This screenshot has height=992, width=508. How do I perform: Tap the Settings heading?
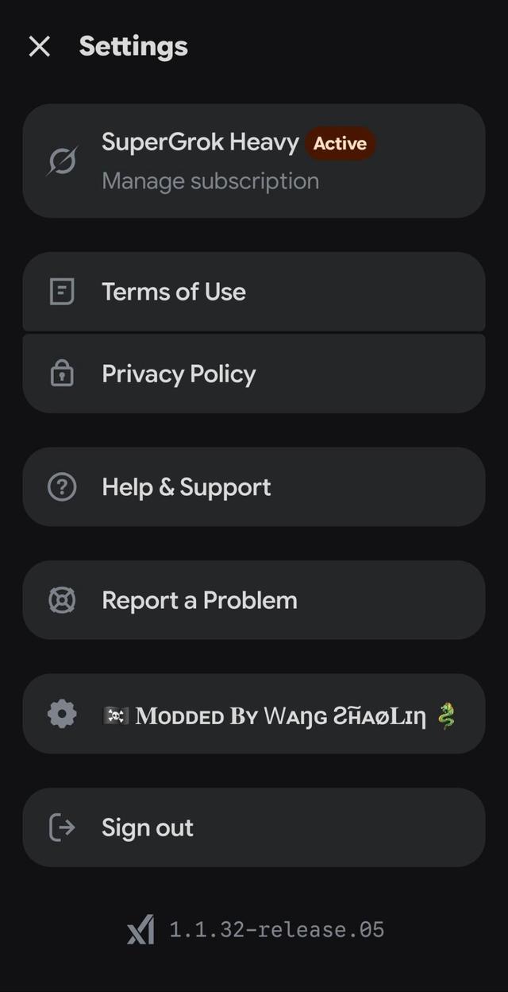pos(133,46)
